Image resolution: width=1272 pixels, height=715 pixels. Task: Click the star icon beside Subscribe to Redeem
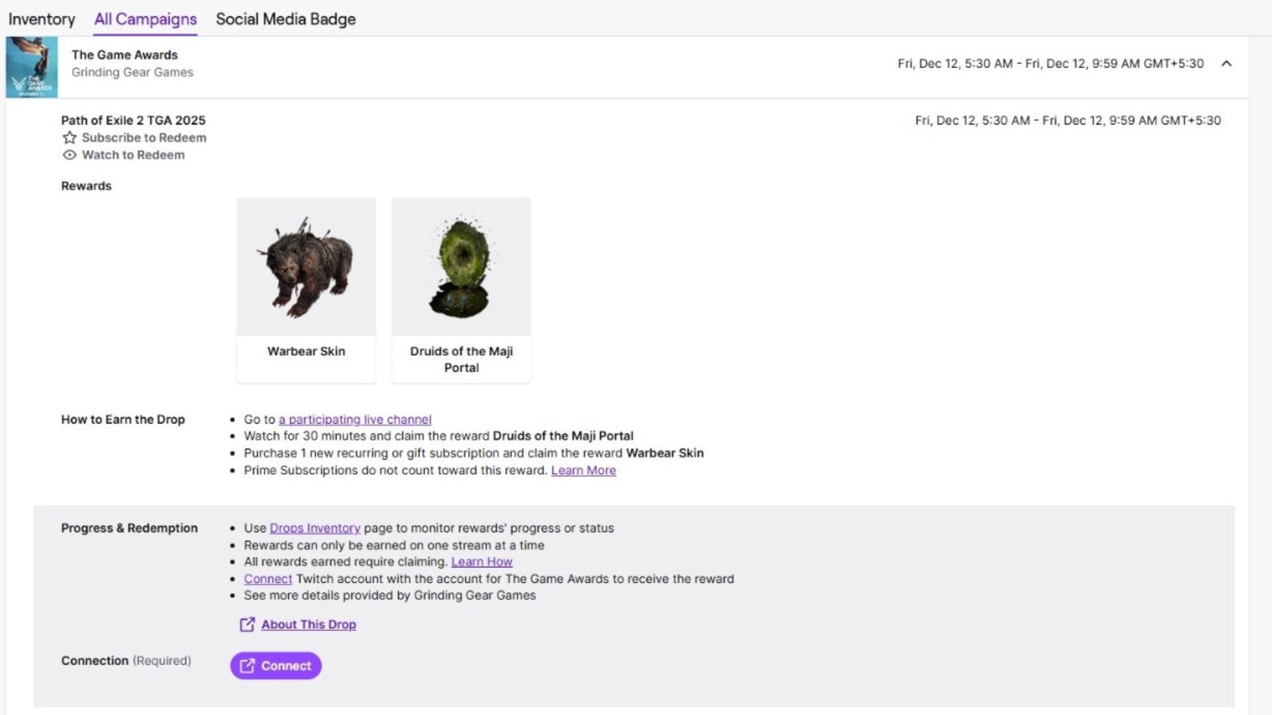click(x=70, y=138)
